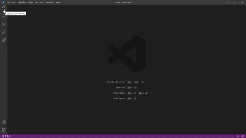Open the Selection menu

coord(22,2)
